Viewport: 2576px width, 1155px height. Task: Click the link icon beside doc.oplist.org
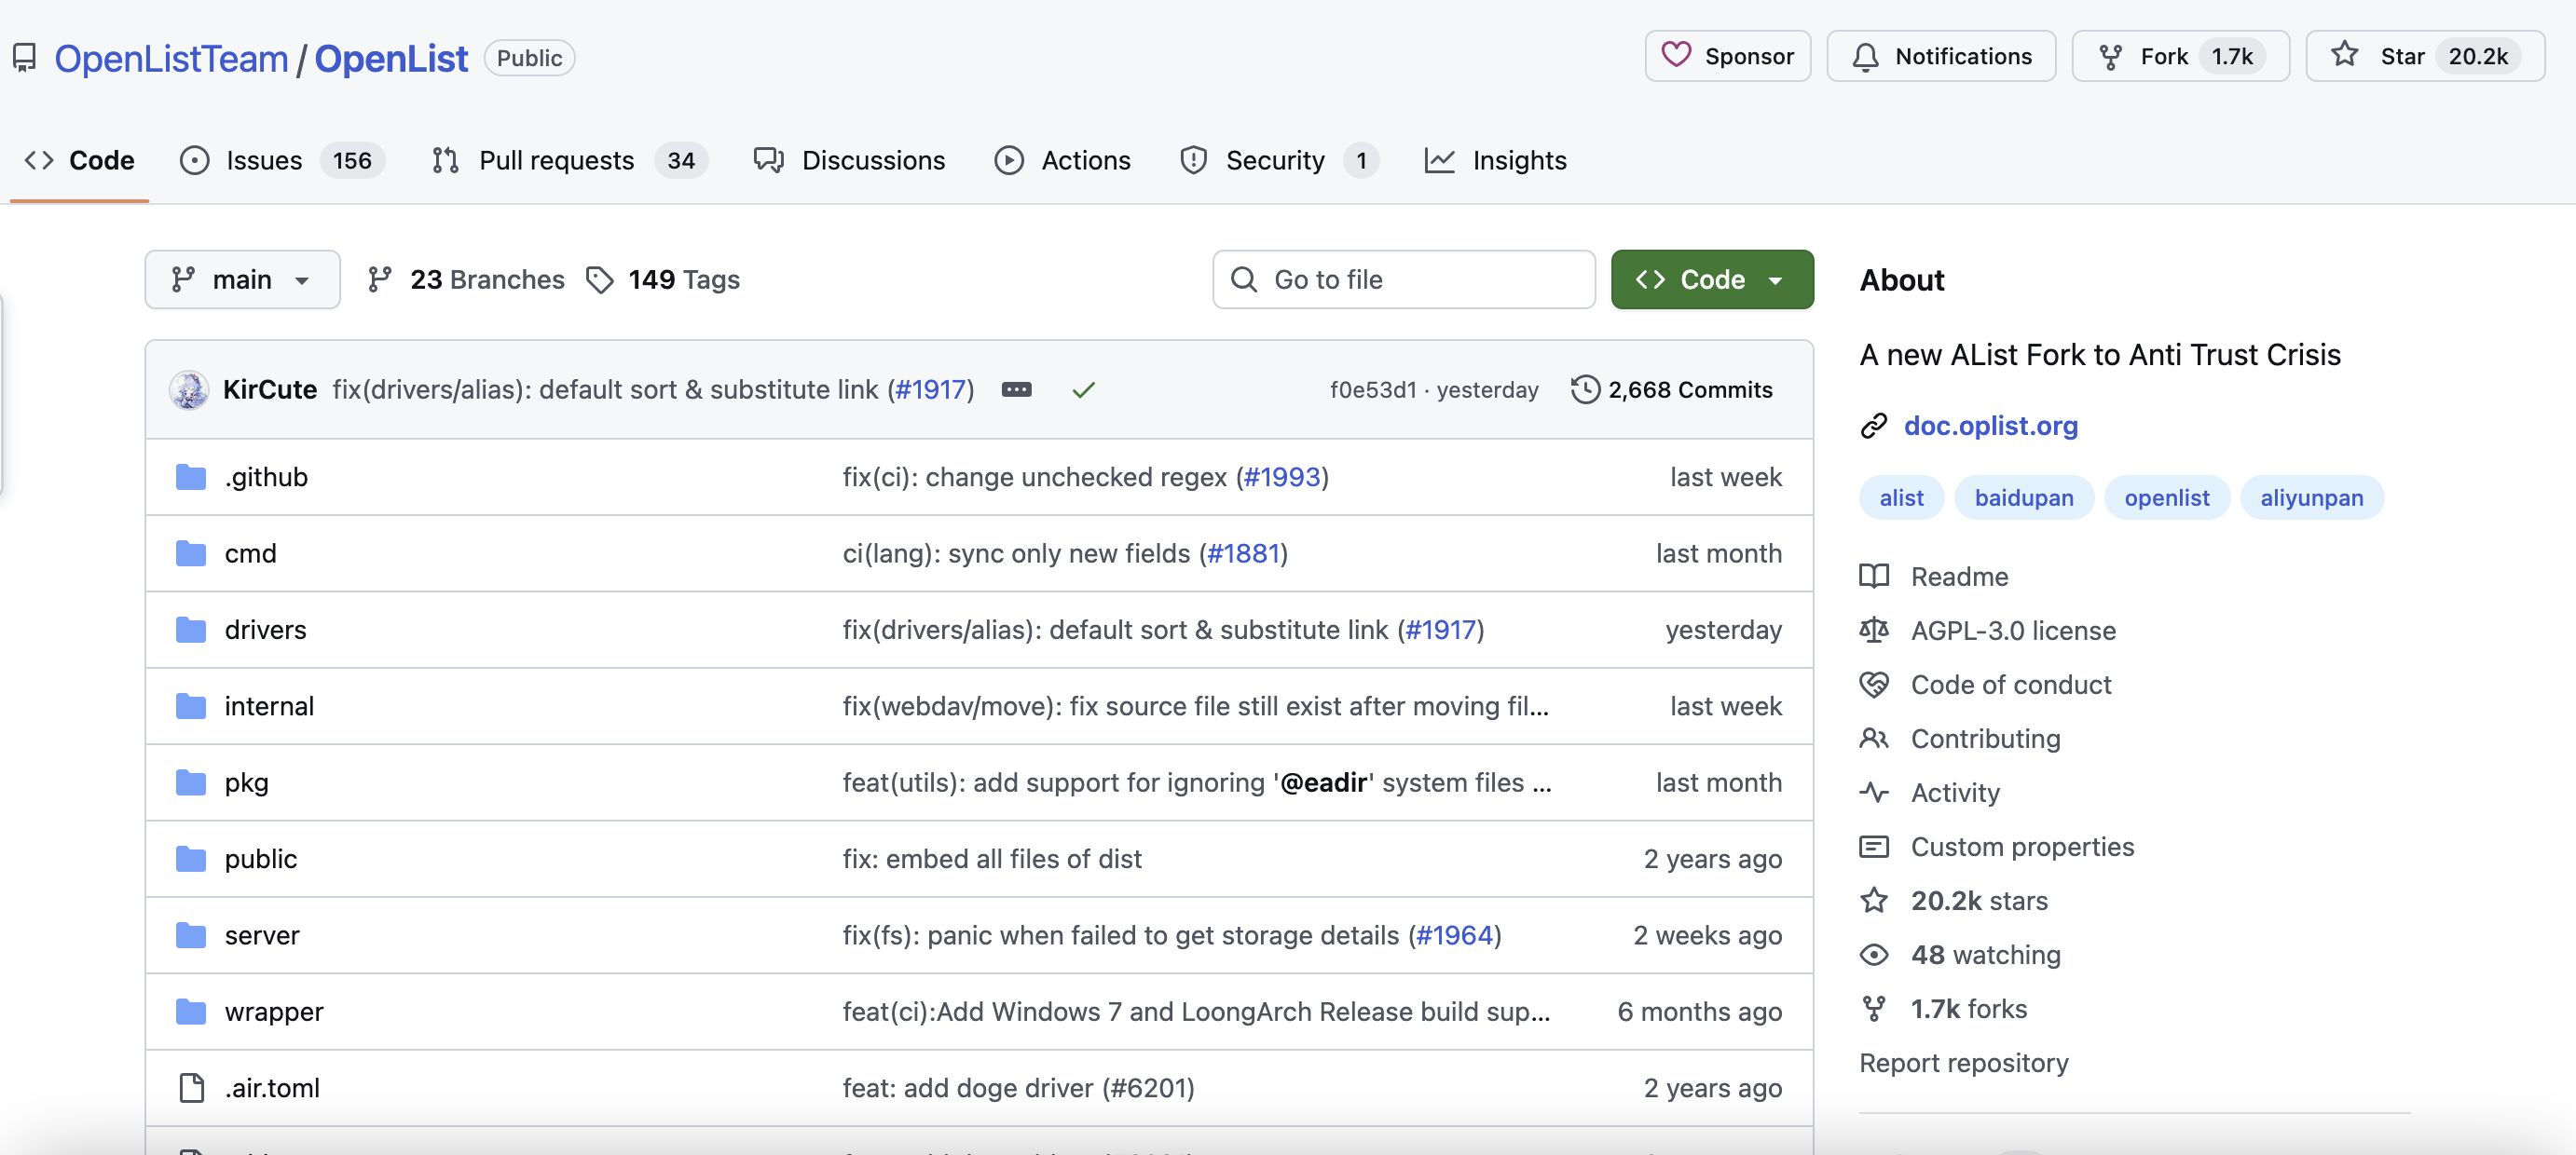point(1873,426)
